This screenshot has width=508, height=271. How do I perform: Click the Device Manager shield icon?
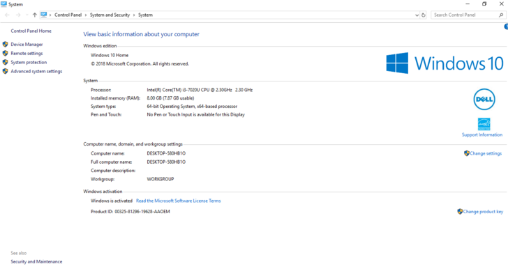point(5,45)
